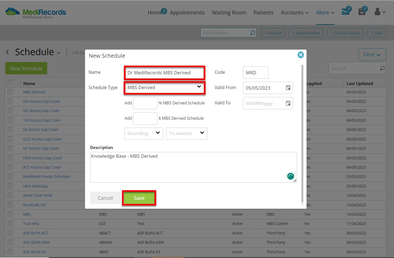This screenshot has height=258, width=394.
Task: Click the green New Schedule button
Action: click(26, 68)
